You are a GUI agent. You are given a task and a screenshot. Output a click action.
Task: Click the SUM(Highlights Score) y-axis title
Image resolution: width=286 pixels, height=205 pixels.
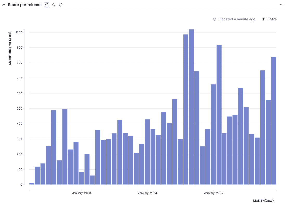[10, 48]
